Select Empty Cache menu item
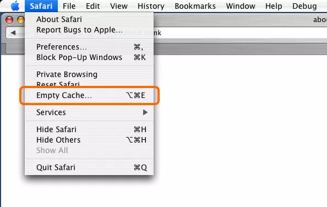The width and height of the screenshot is (327, 207). (x=89, y=95)
